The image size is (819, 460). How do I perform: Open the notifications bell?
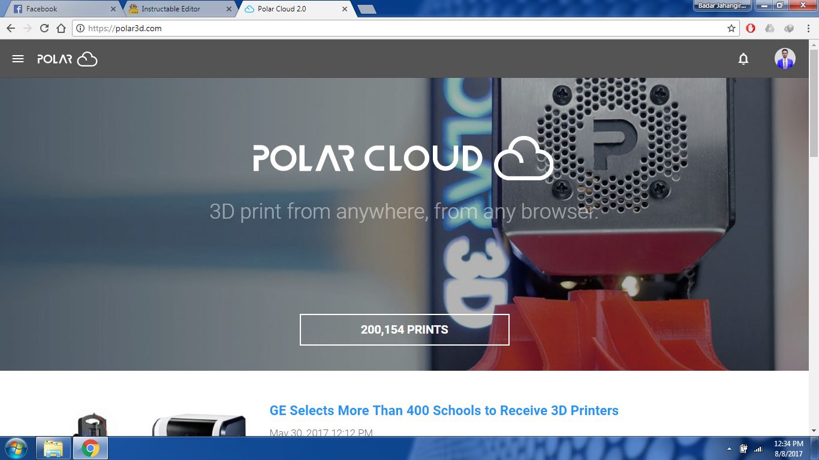pyautogui.click(x=743, y=59)
